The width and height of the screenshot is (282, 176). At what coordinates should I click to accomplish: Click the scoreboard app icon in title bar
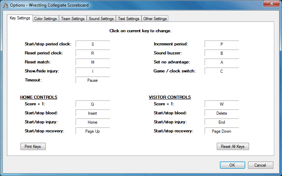(6, 5)
